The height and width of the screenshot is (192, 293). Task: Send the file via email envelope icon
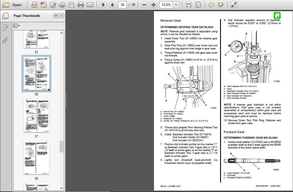tap(90, 5)
